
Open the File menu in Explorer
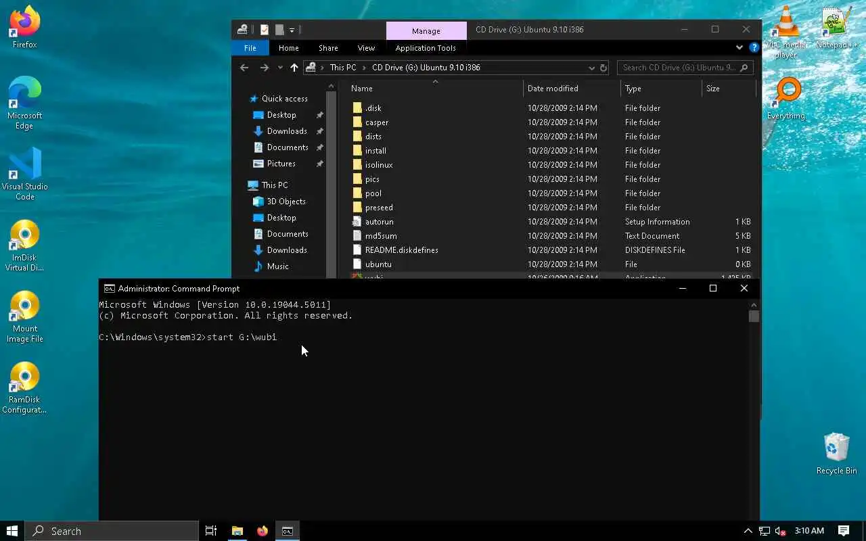pos(250,48)
